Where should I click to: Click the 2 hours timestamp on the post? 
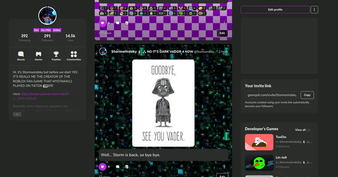[223, 52]
